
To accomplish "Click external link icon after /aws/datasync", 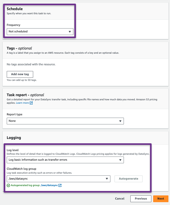I will coord(60,185).
